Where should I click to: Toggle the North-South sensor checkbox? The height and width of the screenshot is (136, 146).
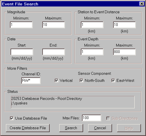pos(81,81)
